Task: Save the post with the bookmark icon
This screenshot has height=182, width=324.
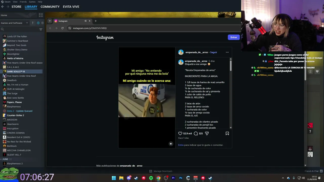Action: [227, 133]
